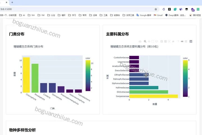Click the Liagoraceae bar
The width and height of the screenshot is (202, 135).
coord(134,62)
